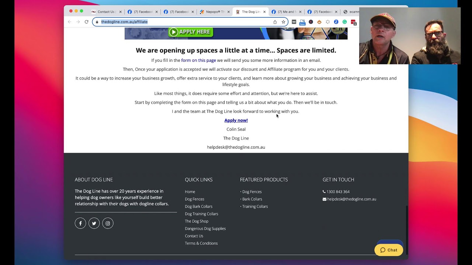Open "Training Collars" under Featured Products

[255, 206]
